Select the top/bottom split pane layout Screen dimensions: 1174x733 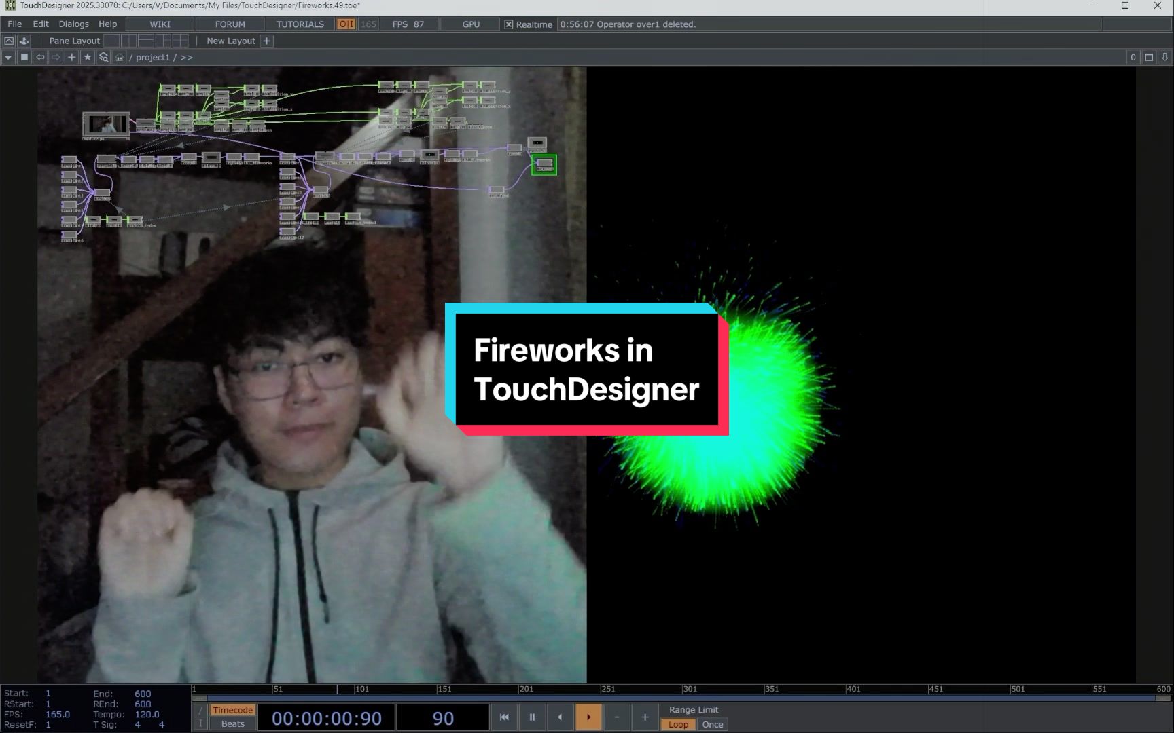(x=145, y=41)
